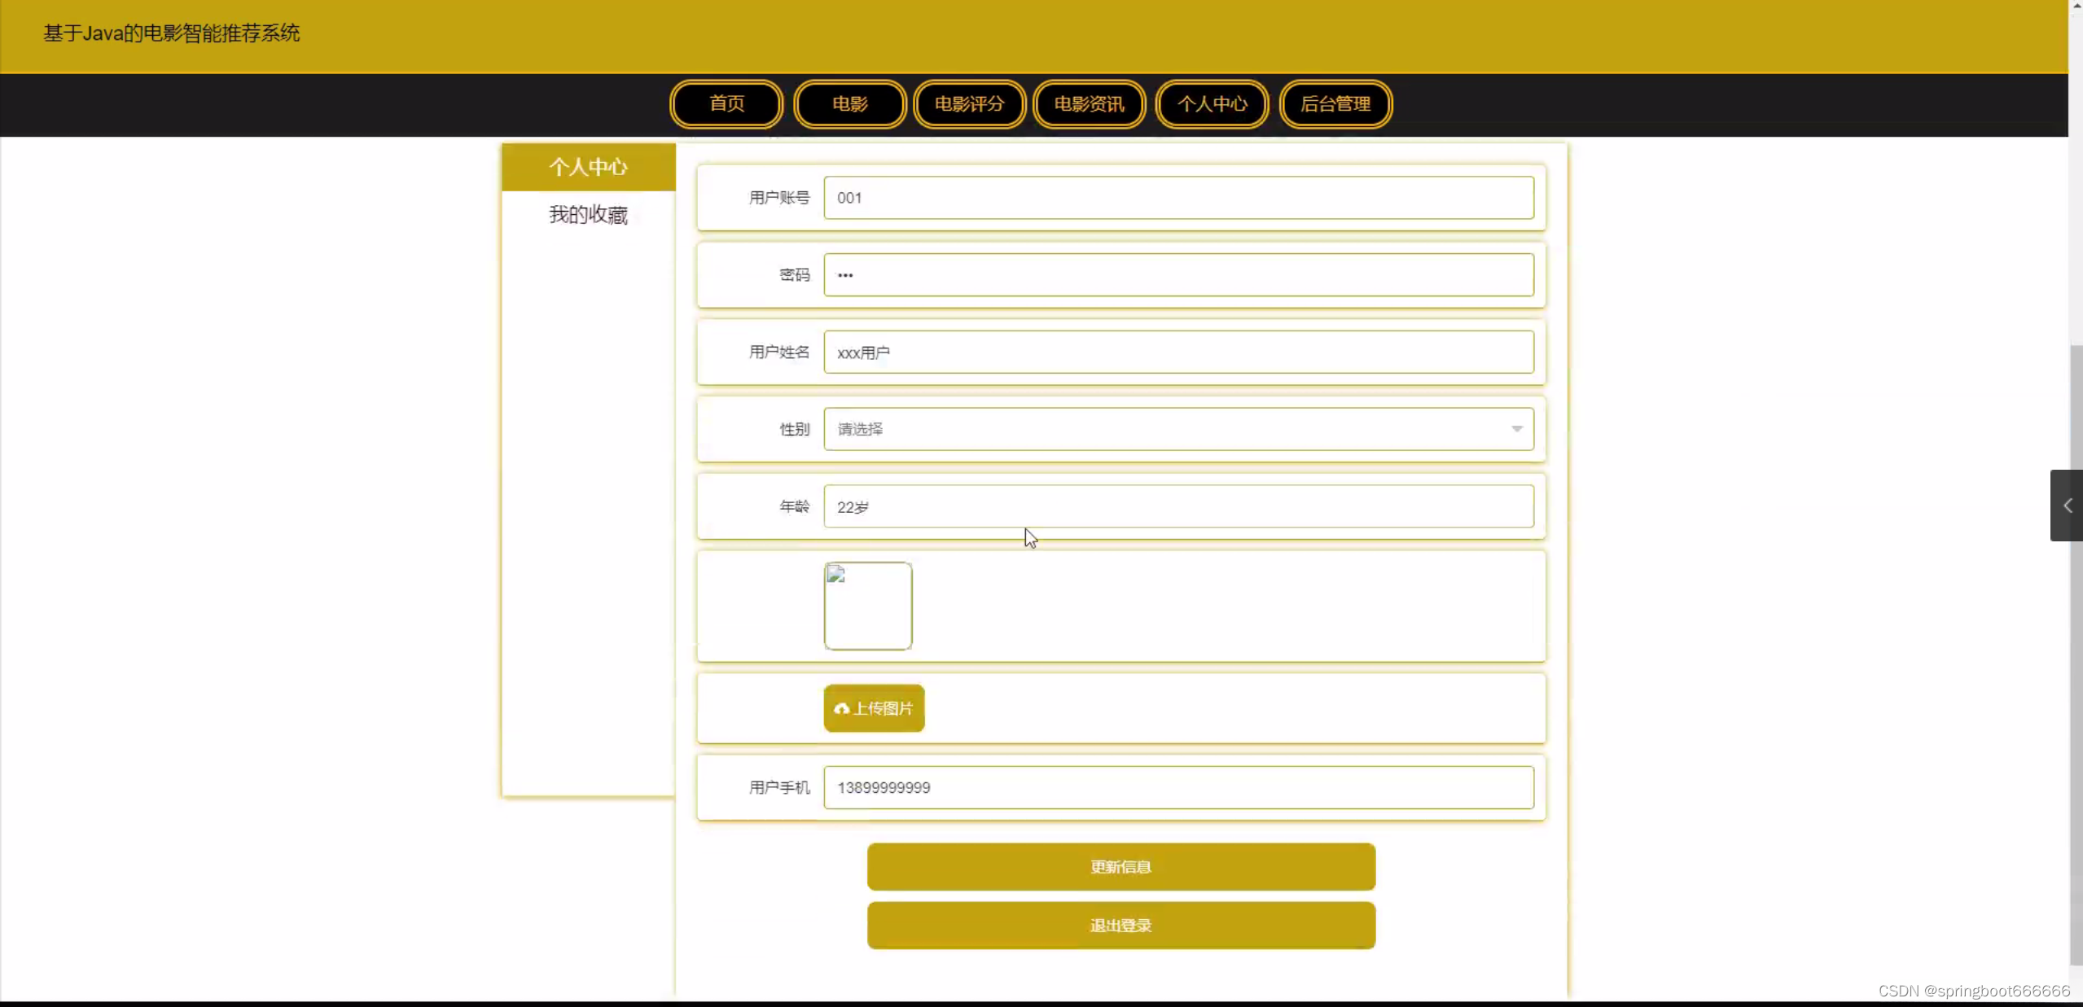This screenshot has width=2083, height=1007.
Task: Open 我的收藏 in sidebar
Action: pyautogui.click(x=588, y=215)
